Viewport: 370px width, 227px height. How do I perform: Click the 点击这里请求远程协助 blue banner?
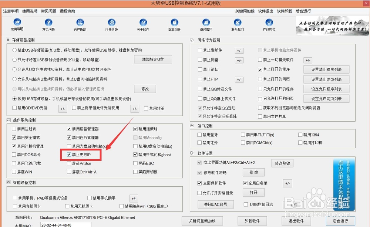click(x=344, y=184)
